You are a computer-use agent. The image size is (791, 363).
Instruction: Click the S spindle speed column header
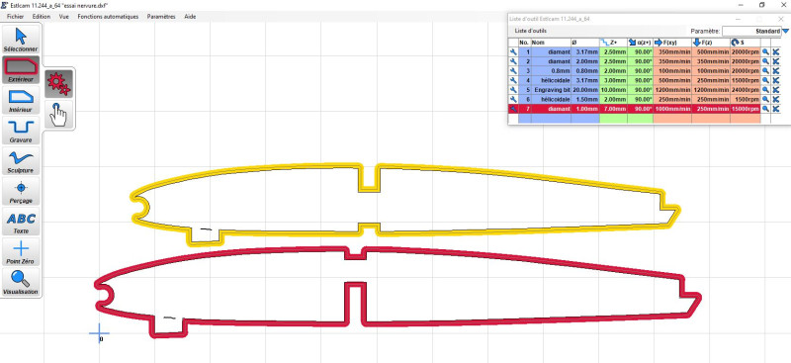click(746, 43)
